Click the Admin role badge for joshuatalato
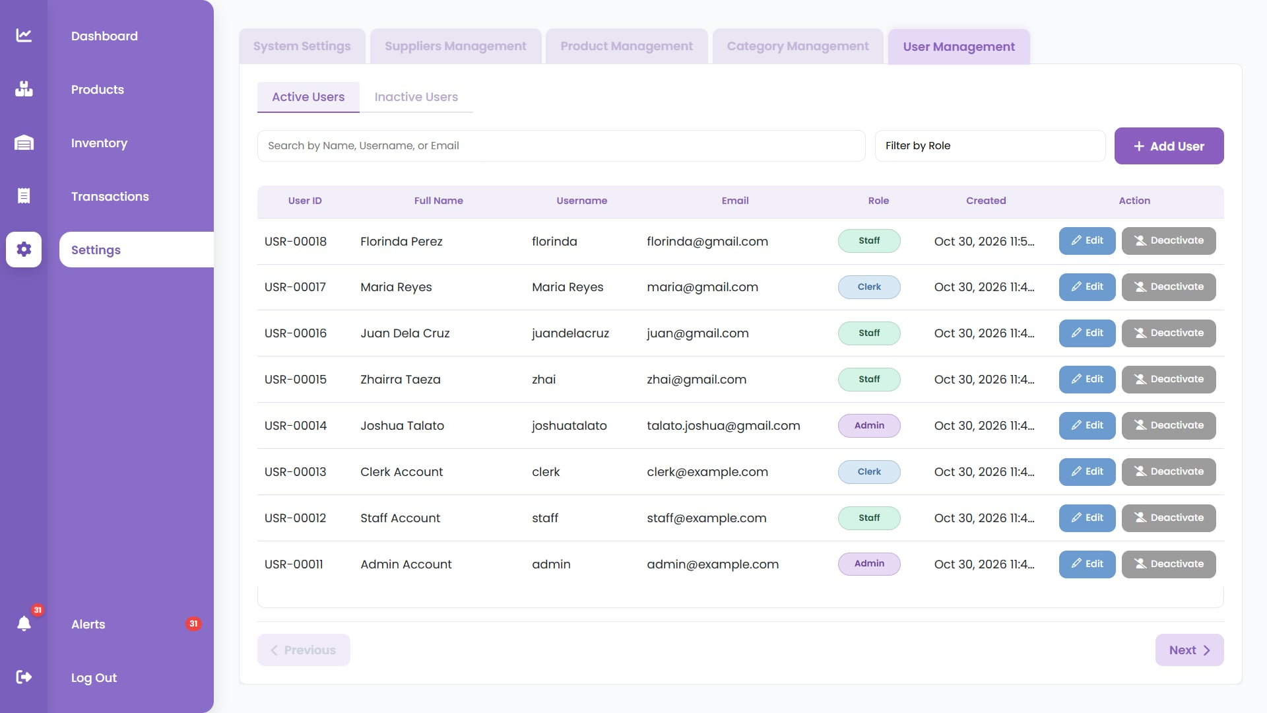 tap(869, 426)
